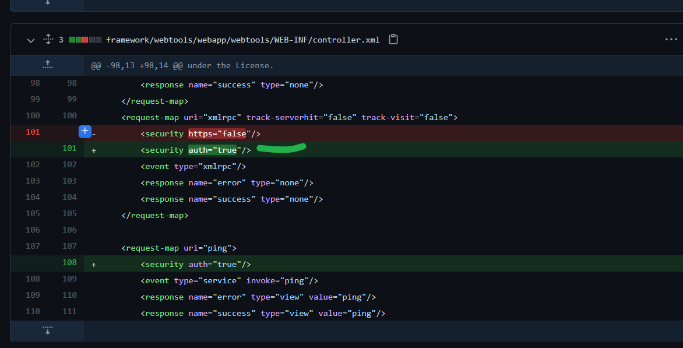Image resolution: width=683 pixels, height=348 pixels.
Task: Expand hidden lines below line 111
Action: click(47, 330)
